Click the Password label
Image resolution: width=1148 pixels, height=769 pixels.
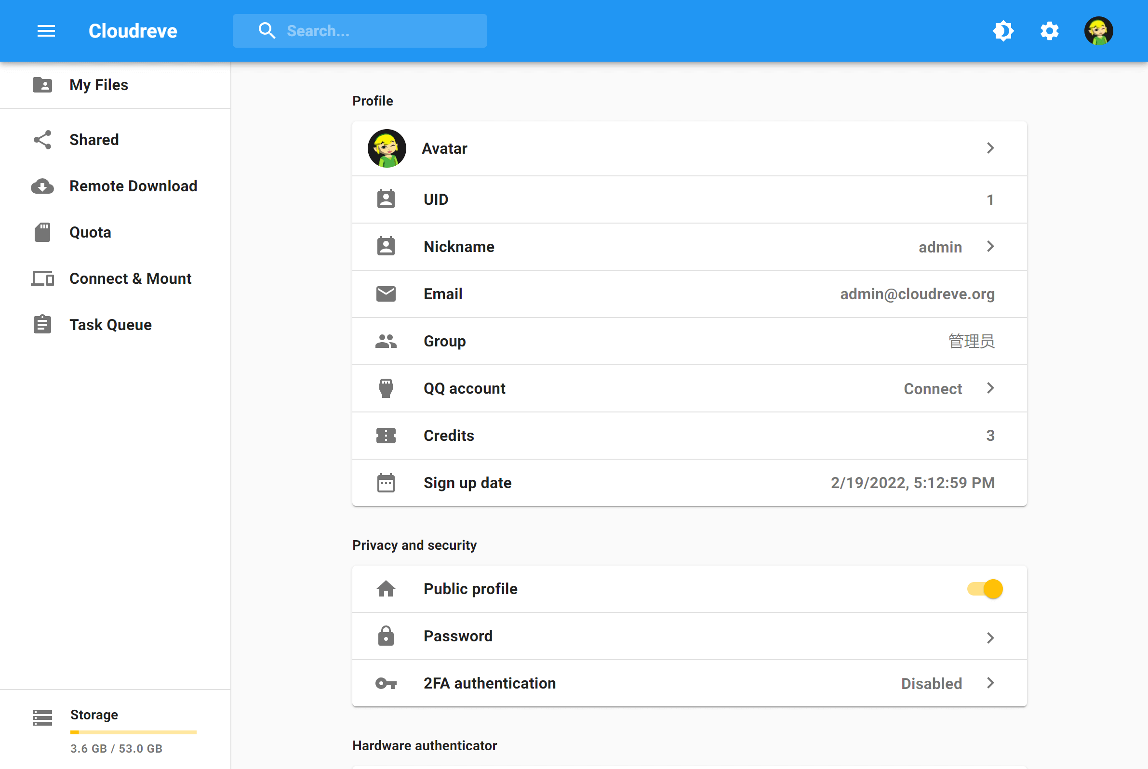[x=458, y=636]
